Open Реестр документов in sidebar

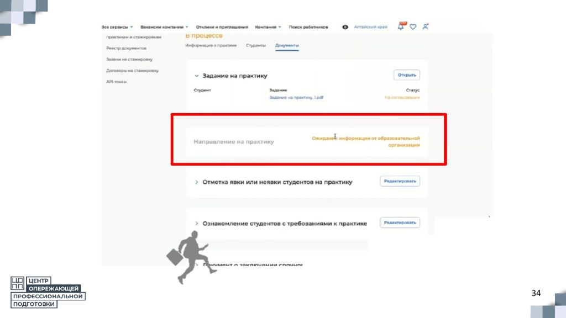pyautogui.click(x=127, y=48)
